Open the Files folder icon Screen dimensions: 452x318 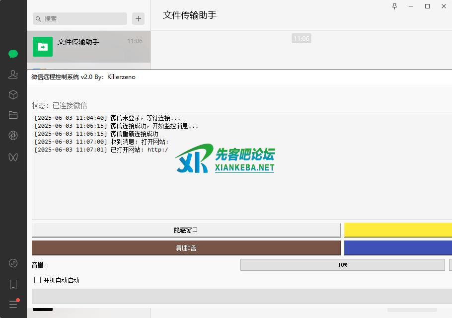[13, 115]
